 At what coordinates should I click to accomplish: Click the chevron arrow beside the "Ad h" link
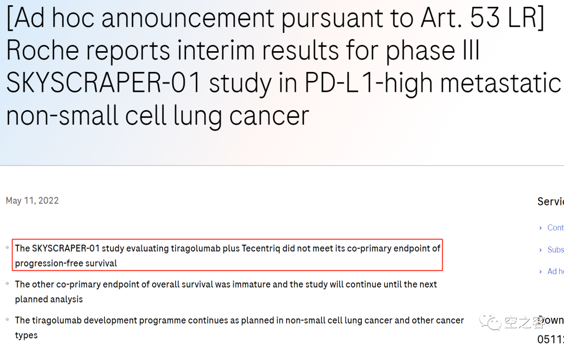540,271
